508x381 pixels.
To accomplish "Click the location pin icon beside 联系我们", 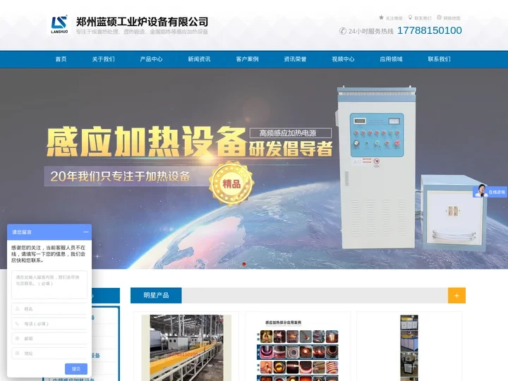I will [x=410, y=18].
